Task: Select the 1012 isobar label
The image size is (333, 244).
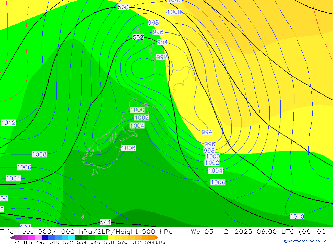Action: pyautogui.click(x=8, y=123)
